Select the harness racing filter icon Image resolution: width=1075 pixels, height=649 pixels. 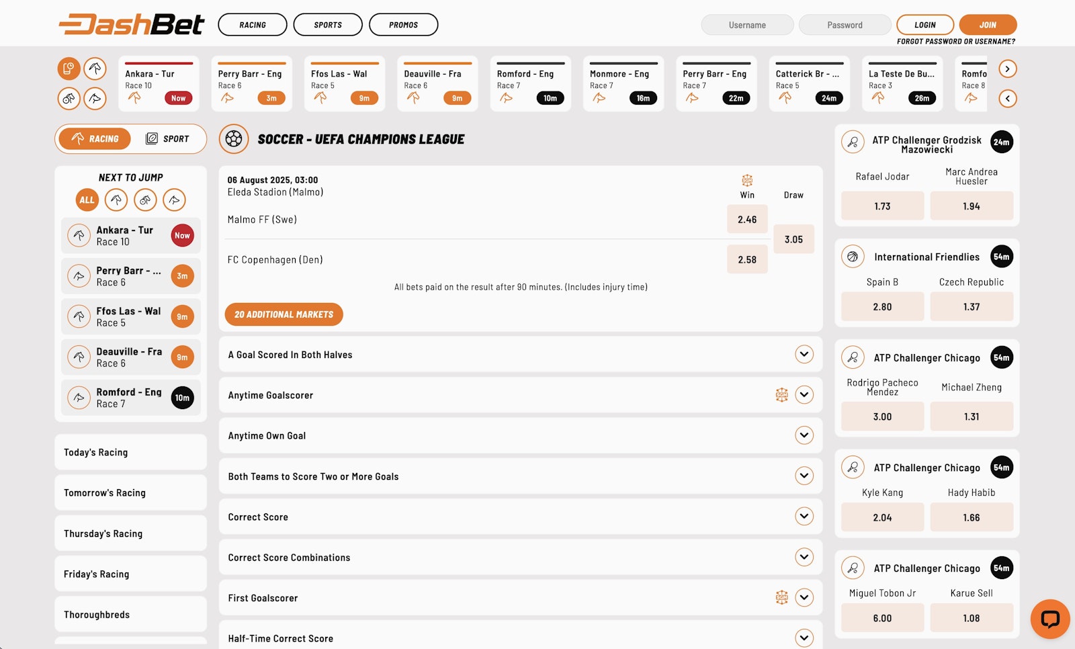[x=69, y=98]
